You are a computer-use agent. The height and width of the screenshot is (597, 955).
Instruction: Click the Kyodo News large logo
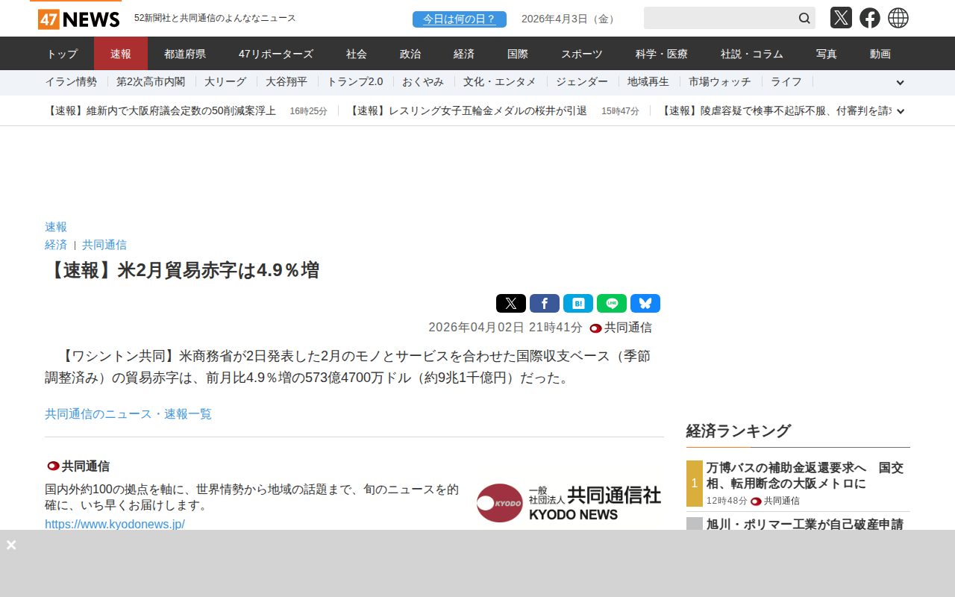point(569,503)
